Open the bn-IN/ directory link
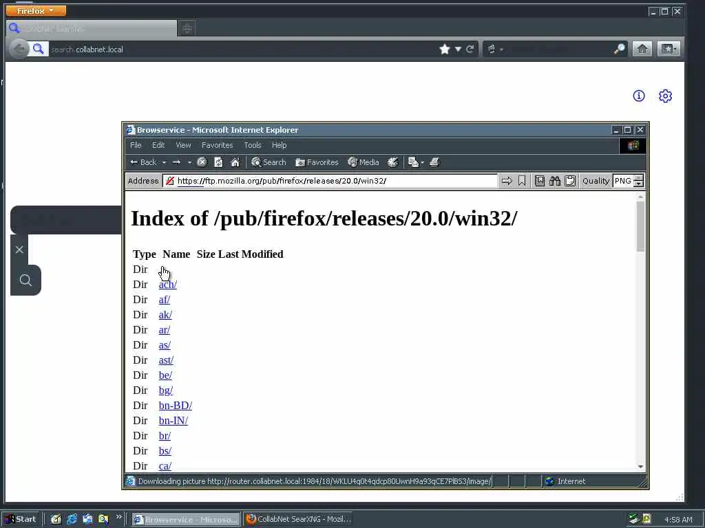The image size is (705, 528). tap(173, 421)
